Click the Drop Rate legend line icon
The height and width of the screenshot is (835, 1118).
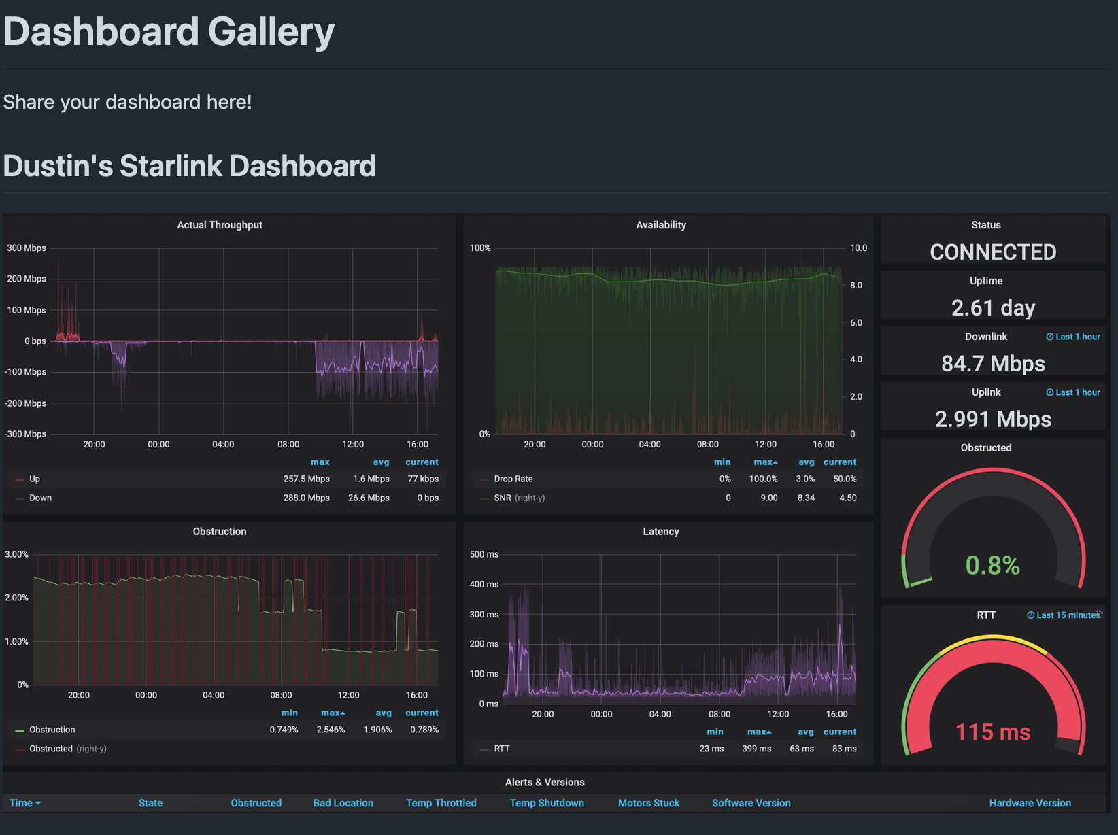click(484, 479)
